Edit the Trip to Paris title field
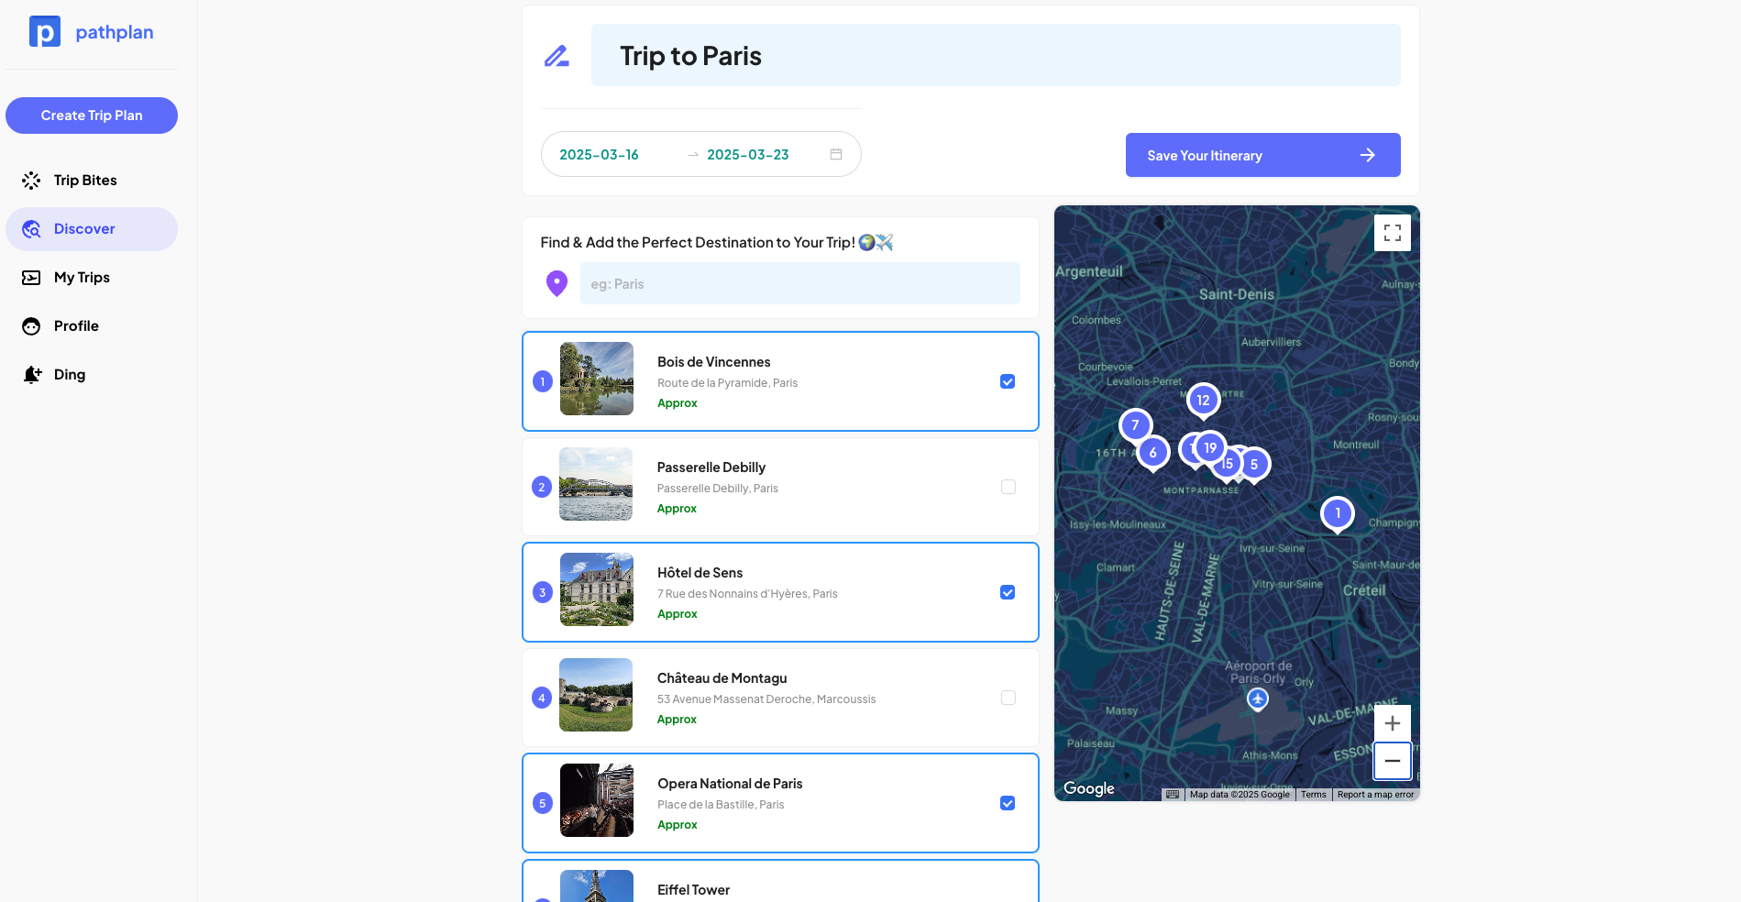Viewport: 1741px width, 902px height. pyautogui.click(x=996, y=55)
